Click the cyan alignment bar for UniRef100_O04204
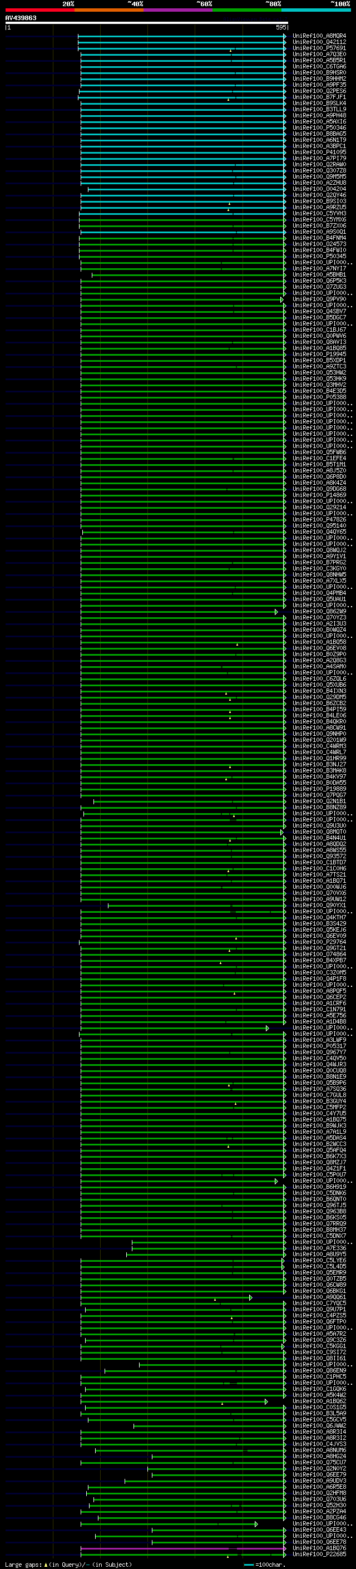Screen dimensions: 356x1569 click(x=186, y=189)
